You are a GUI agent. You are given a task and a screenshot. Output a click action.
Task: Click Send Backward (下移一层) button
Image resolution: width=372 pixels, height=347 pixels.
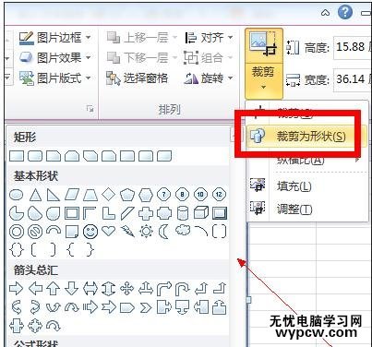pos(141,57)
